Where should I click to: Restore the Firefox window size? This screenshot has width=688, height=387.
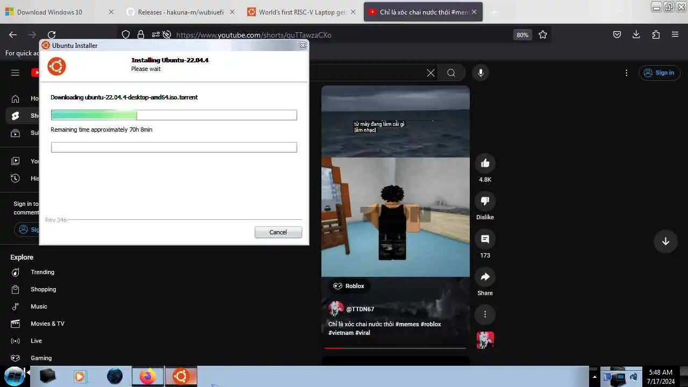point(669,6)
